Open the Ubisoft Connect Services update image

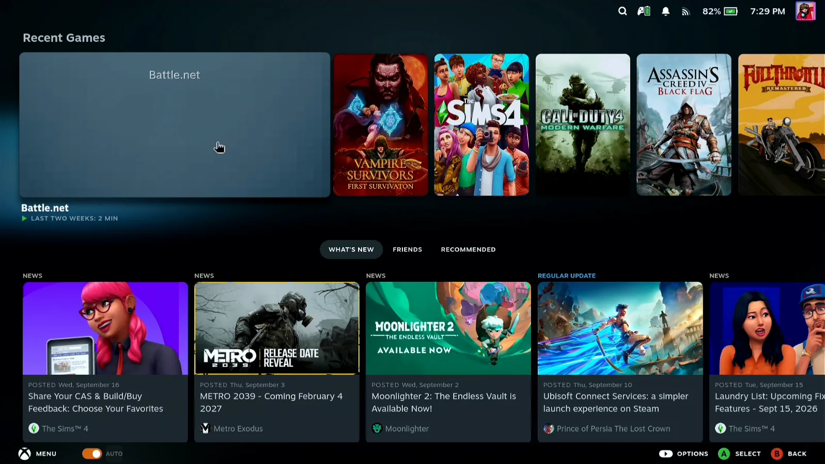[620, 328]
